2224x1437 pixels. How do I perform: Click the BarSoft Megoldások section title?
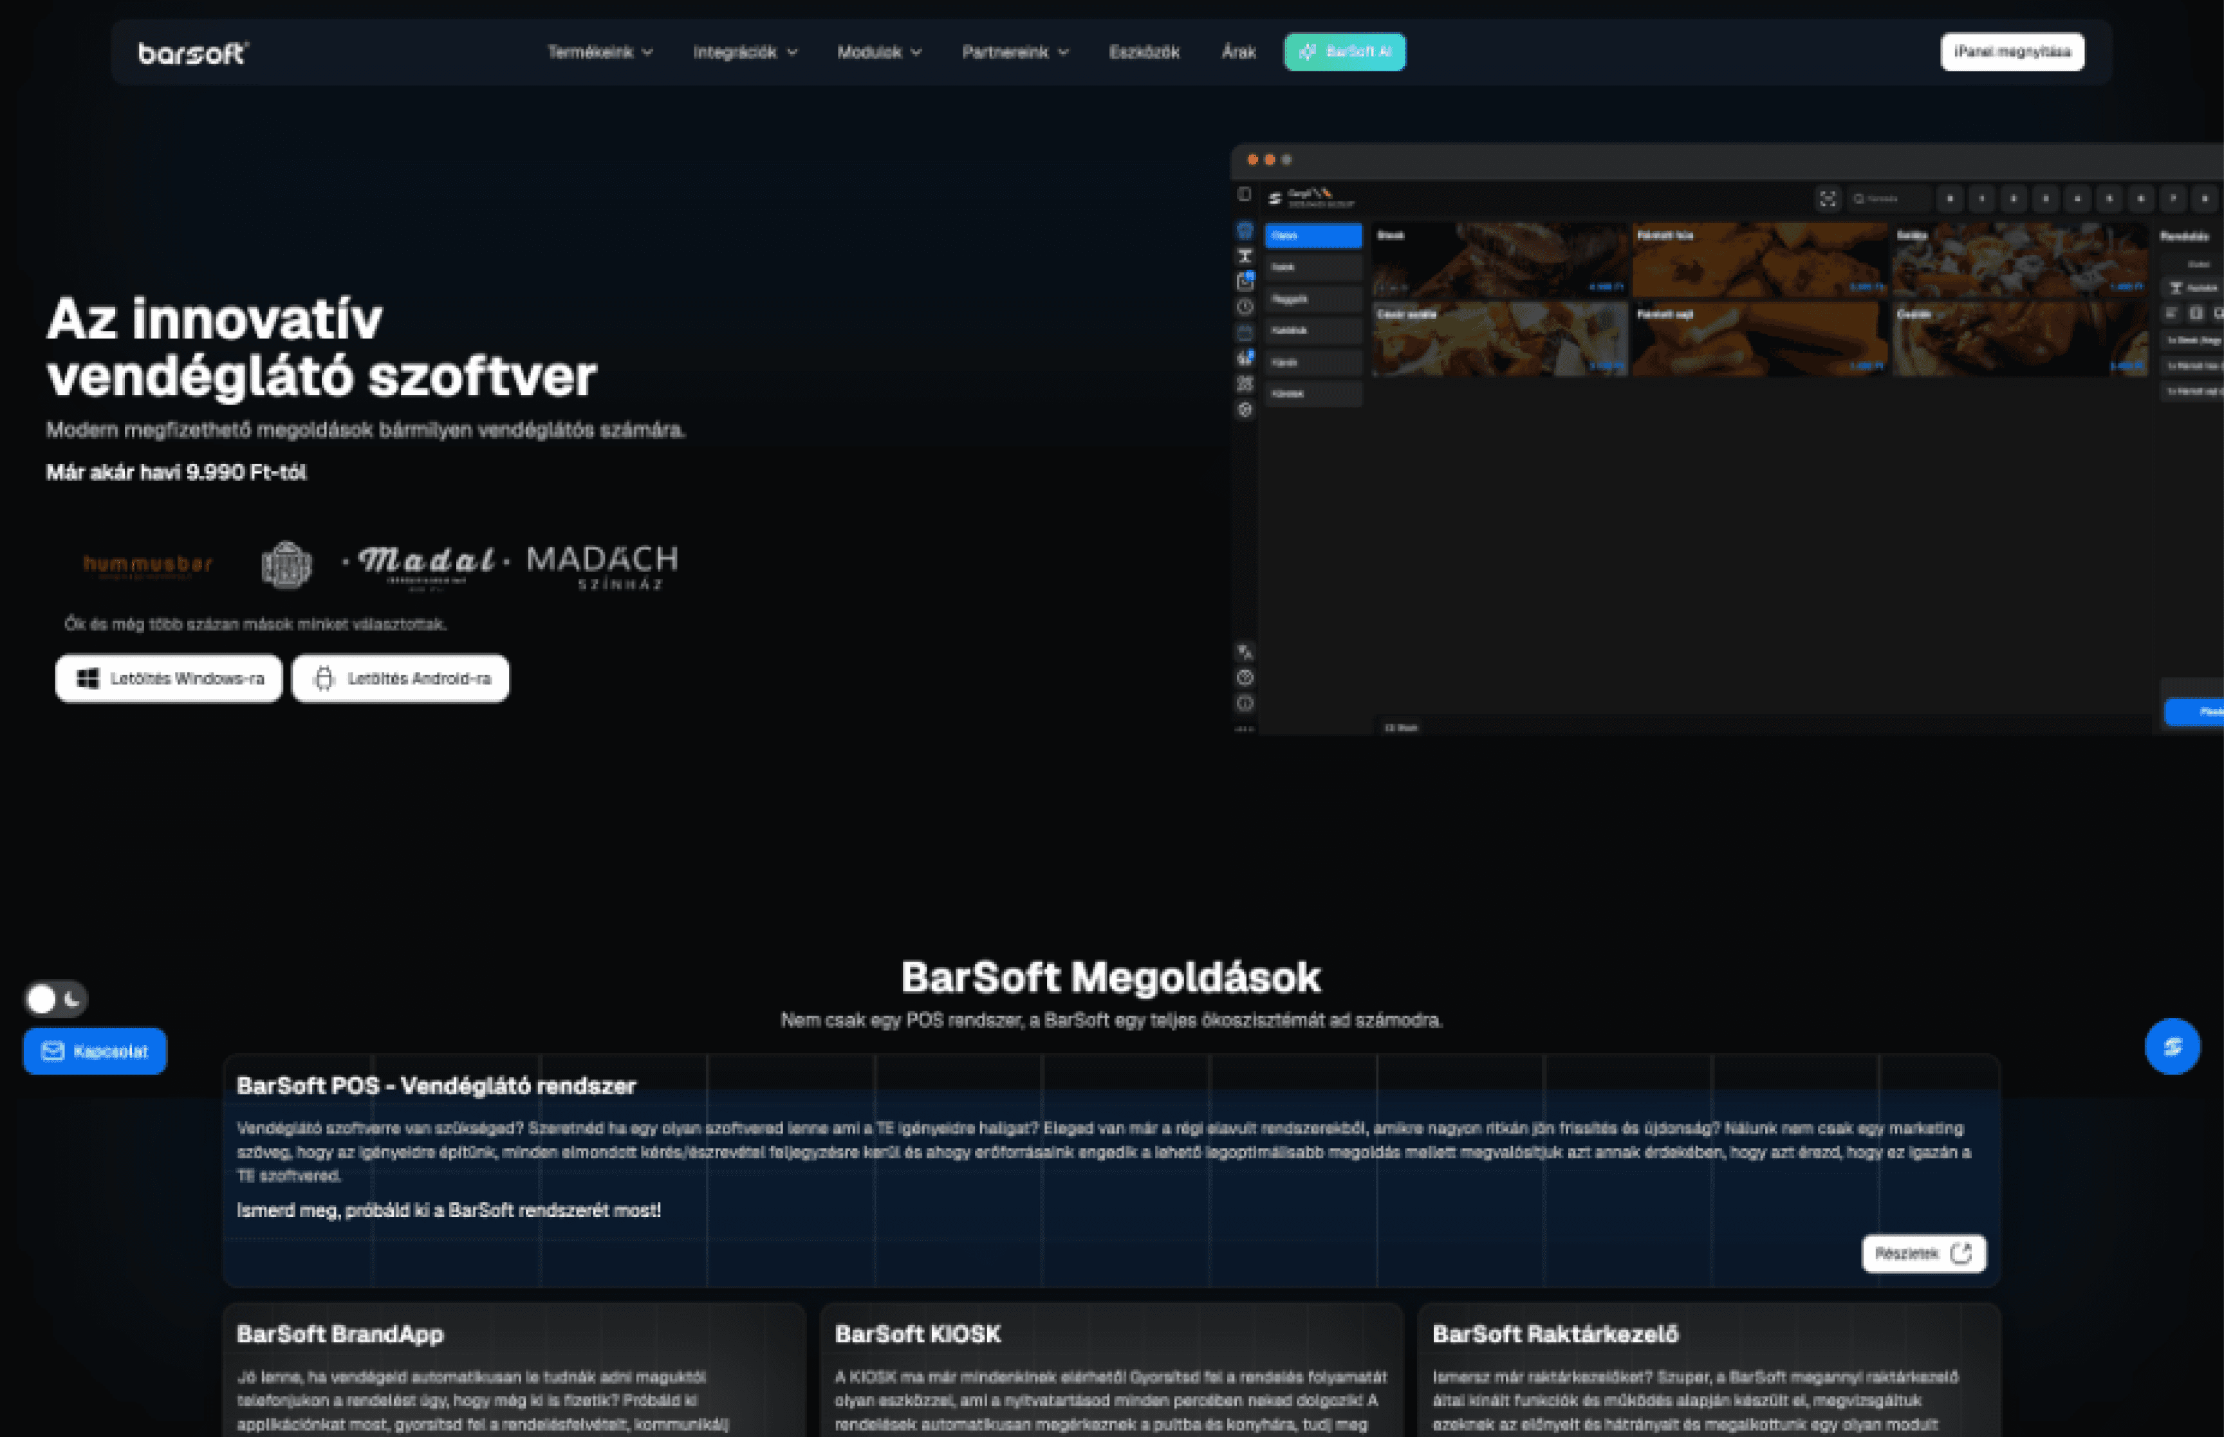pos(1111,977)
